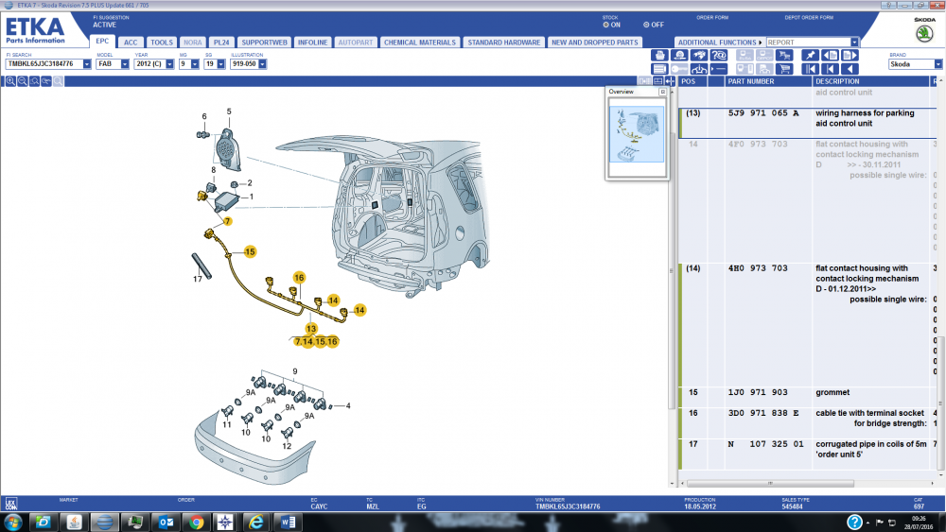Image resolution: width=946 pixels, height=532 pixels.
Task: Click yellow callout 15 in the illustration
Action: [x=250, y=252]
